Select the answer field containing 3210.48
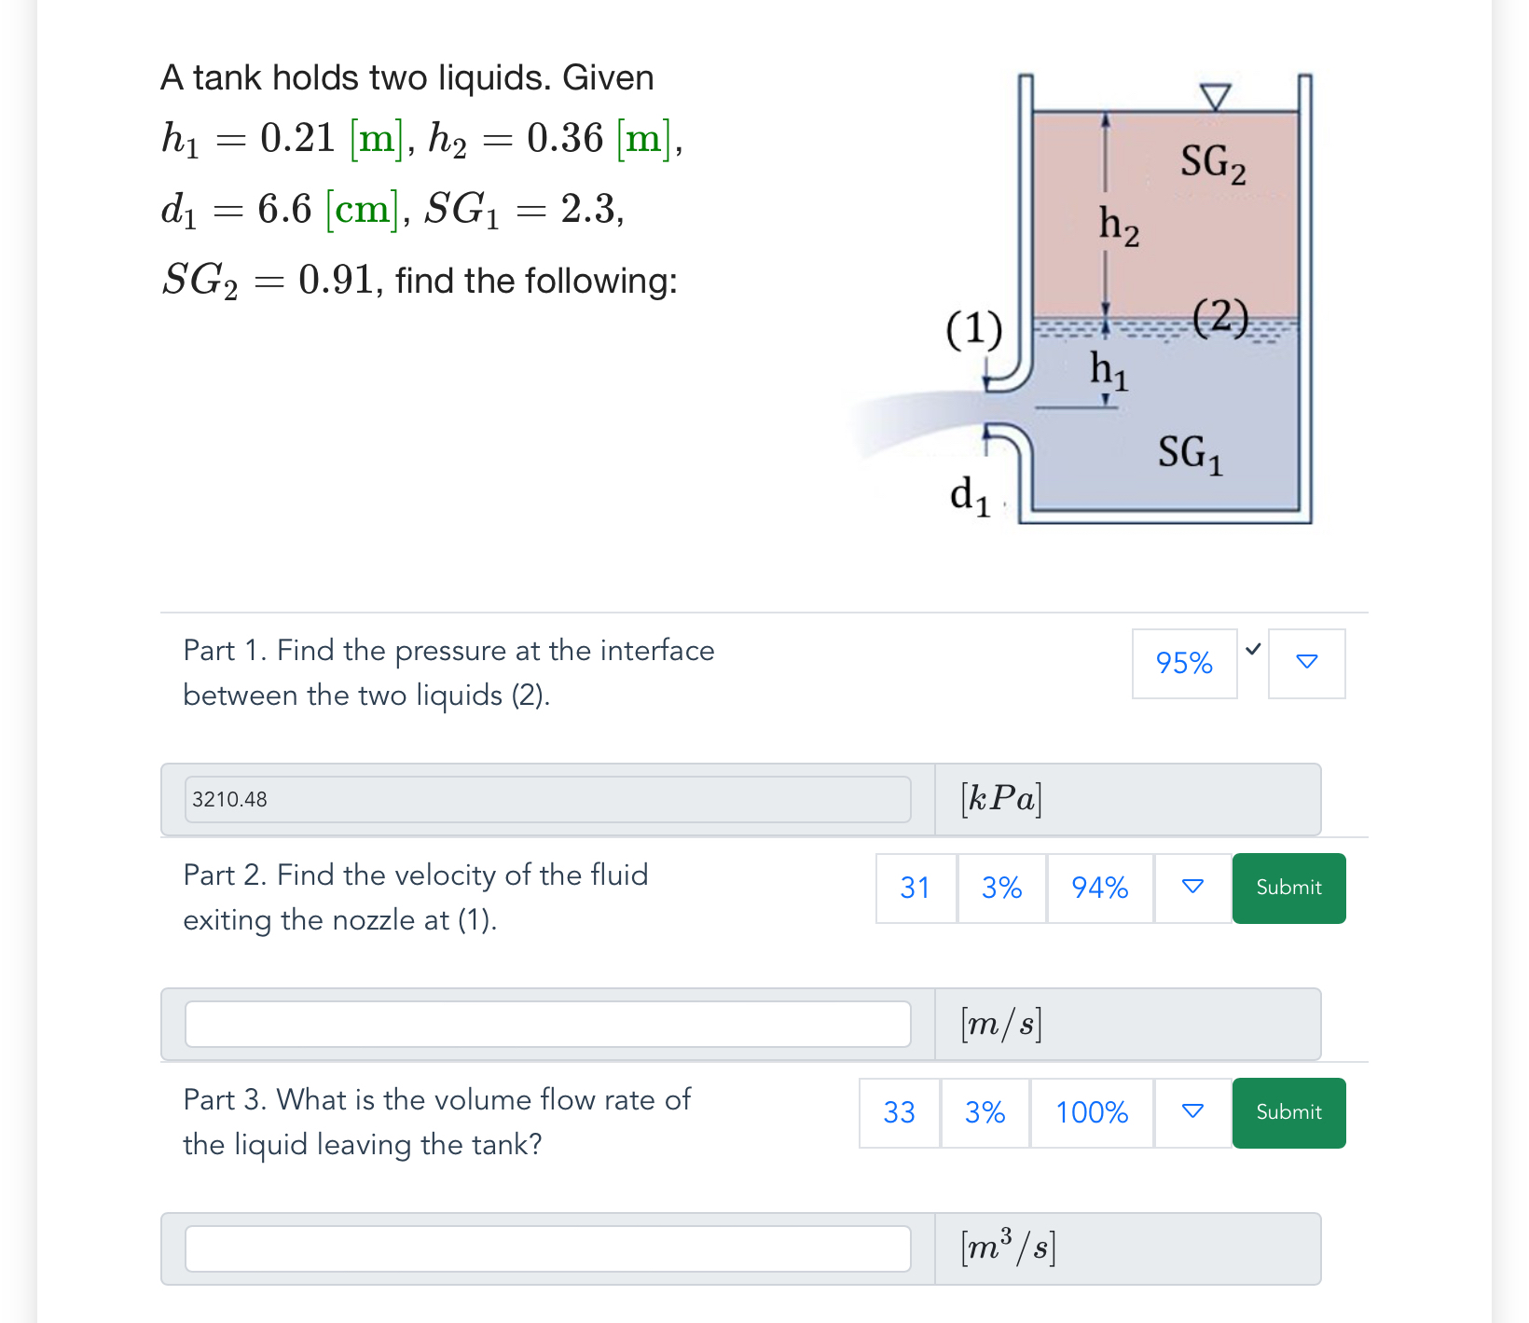Screen dimensions: 1529x1323 pyautogui.click(x=547, y=799)
